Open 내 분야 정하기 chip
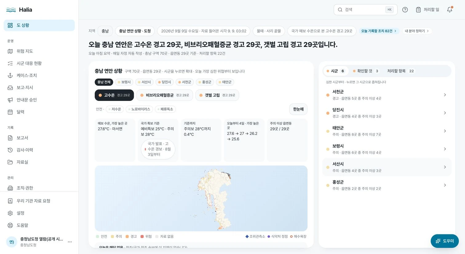 pyautogui.click(x=417, y=31)
